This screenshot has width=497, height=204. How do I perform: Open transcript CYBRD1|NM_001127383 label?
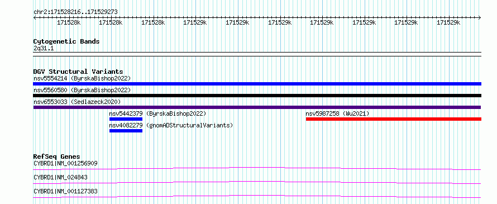click(65, 191)
